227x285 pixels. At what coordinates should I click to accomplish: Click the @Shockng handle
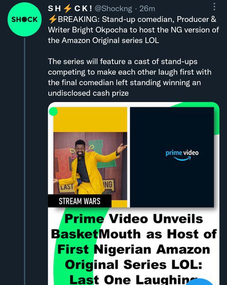click(114, 9)
